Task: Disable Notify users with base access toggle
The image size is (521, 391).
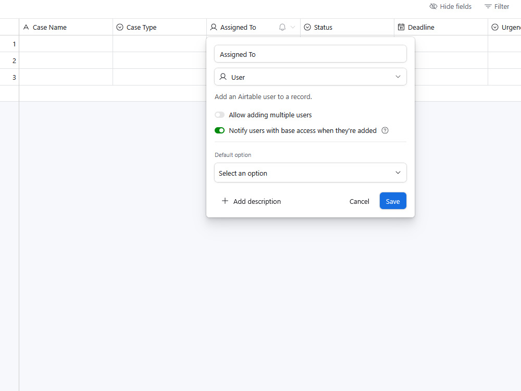Action: coord(220,130)
